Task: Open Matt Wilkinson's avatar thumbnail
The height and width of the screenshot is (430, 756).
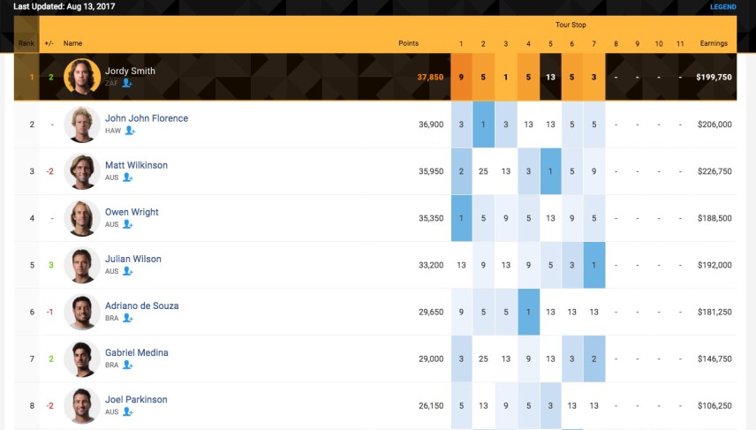Action: click(82, 171)
